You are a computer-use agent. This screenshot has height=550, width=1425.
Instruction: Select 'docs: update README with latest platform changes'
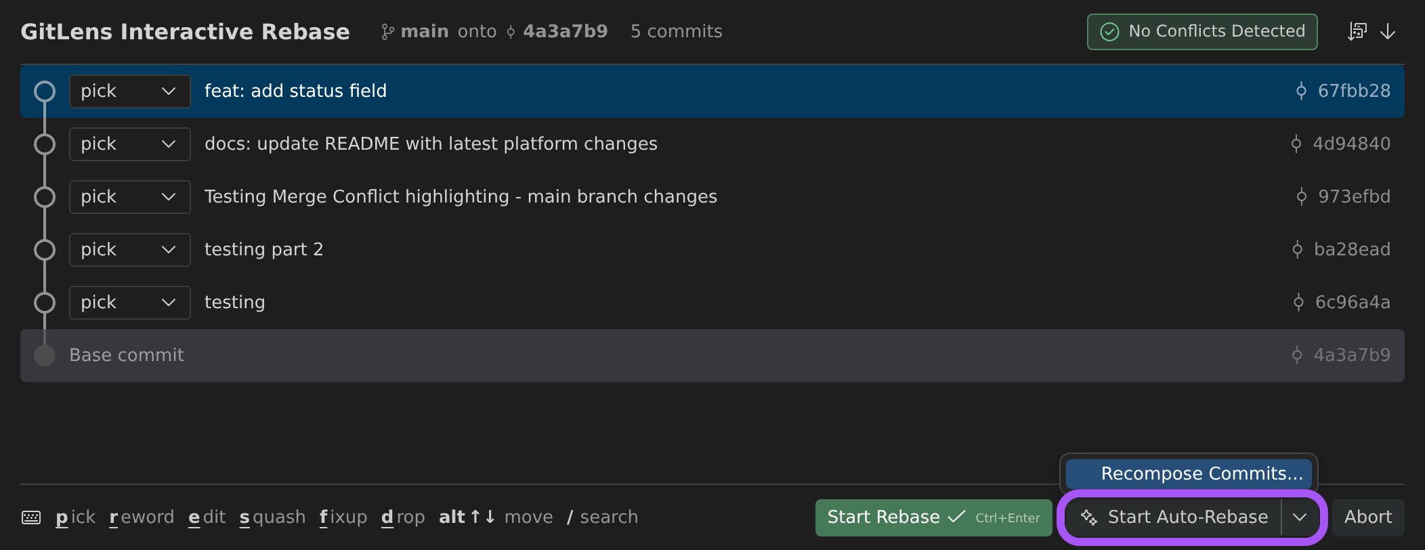tap(431, 144)
